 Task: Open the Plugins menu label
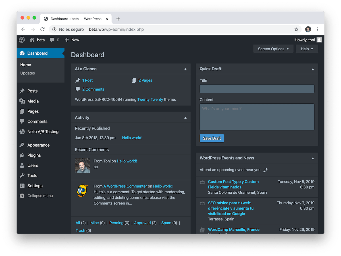34,155
